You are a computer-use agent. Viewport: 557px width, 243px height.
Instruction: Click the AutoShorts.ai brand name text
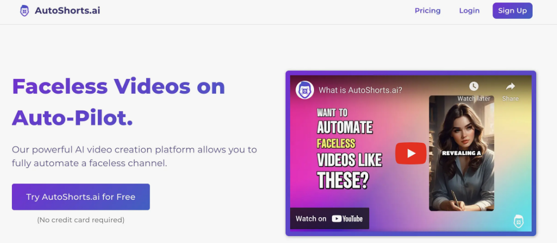(68, 10)
